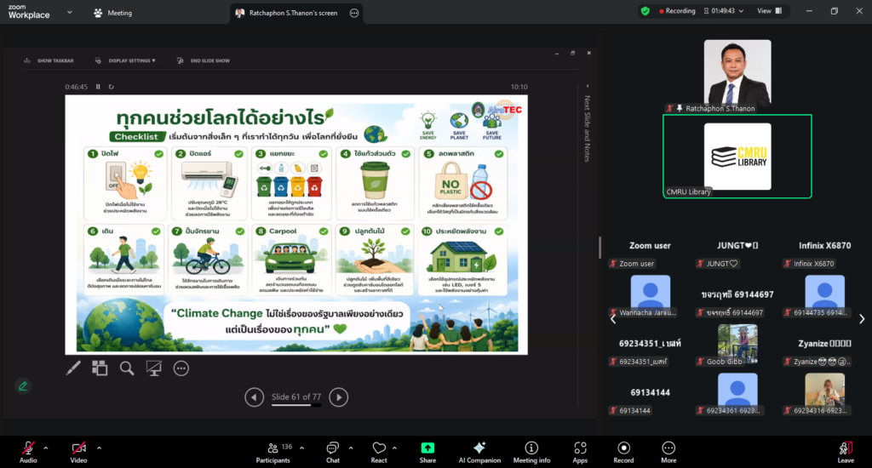Pause the presentation timer
Screen dimensions: 872x468
click(98, 87)
